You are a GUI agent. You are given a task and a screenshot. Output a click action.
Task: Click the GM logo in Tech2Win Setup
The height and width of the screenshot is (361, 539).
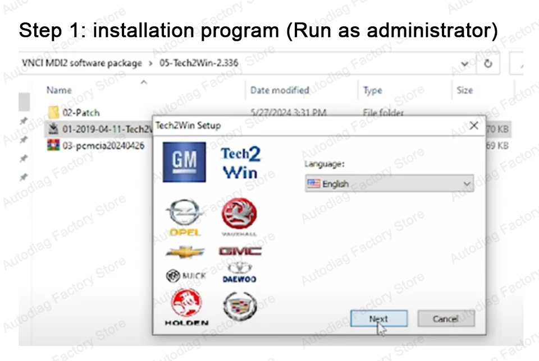tap(184, 162)
